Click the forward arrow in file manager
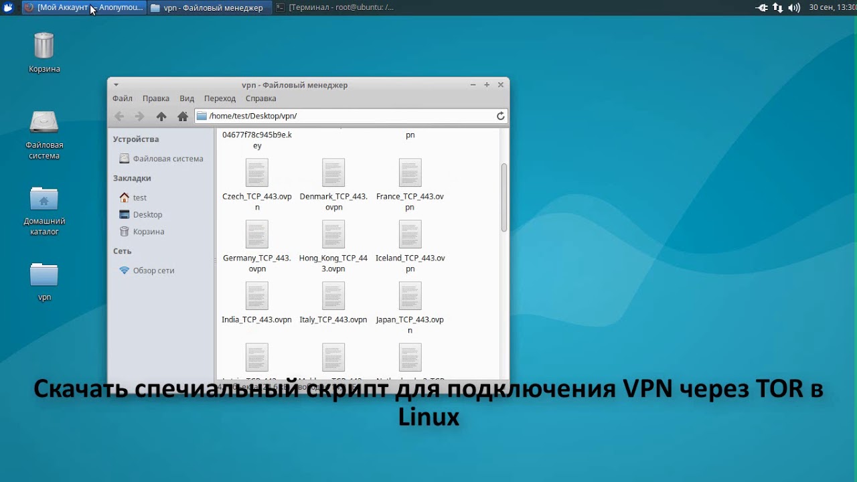Image resolution: width=857 pixels, height=482 pixels. coord(139,116)
